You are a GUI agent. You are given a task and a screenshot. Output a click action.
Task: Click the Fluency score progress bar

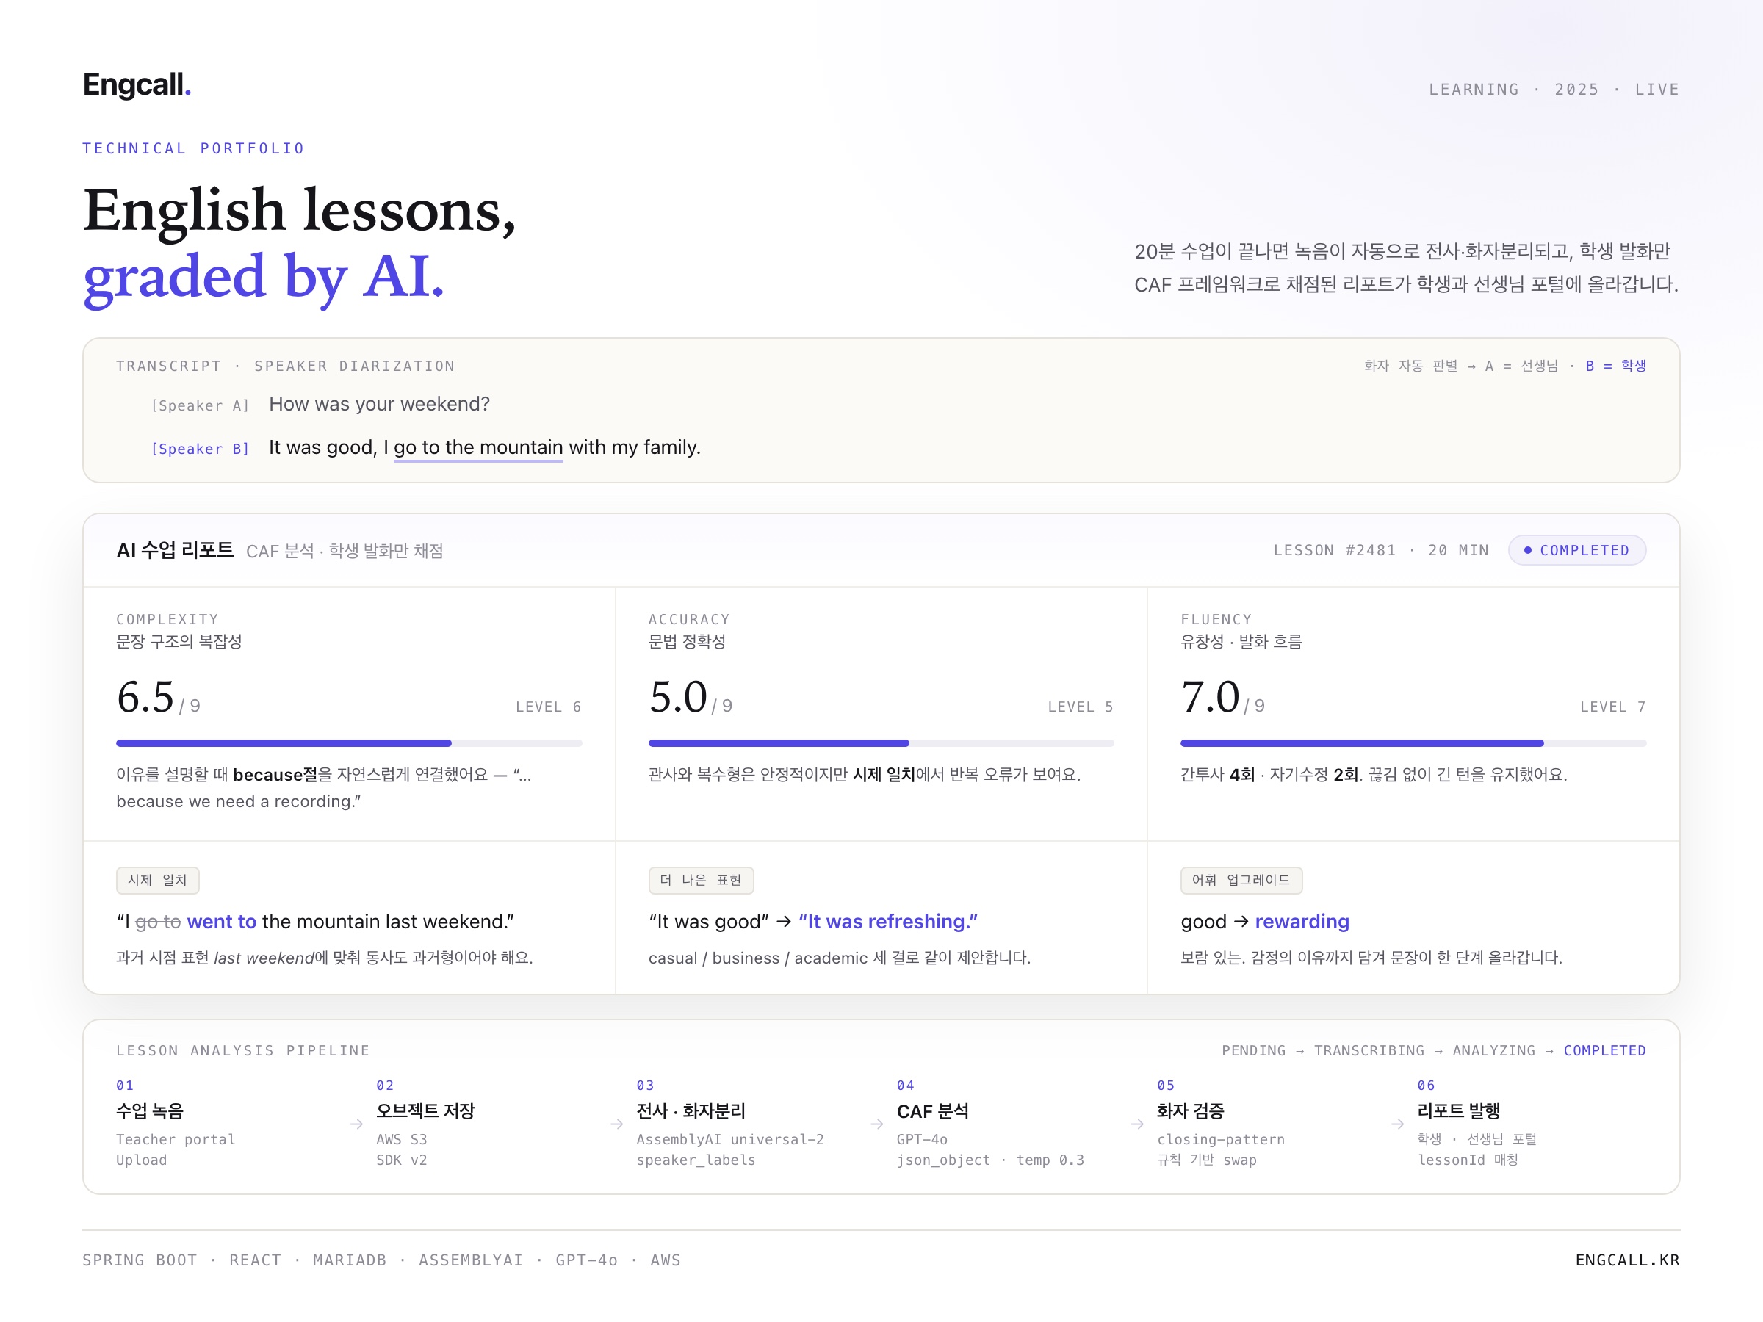[1413, 743]
